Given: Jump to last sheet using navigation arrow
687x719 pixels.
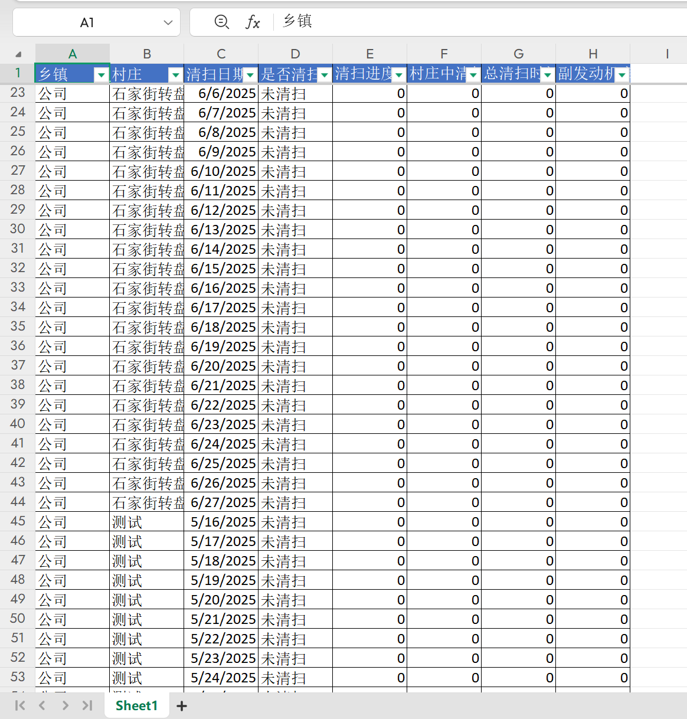Looking at the screenshot, I should [x=87, y=705].
